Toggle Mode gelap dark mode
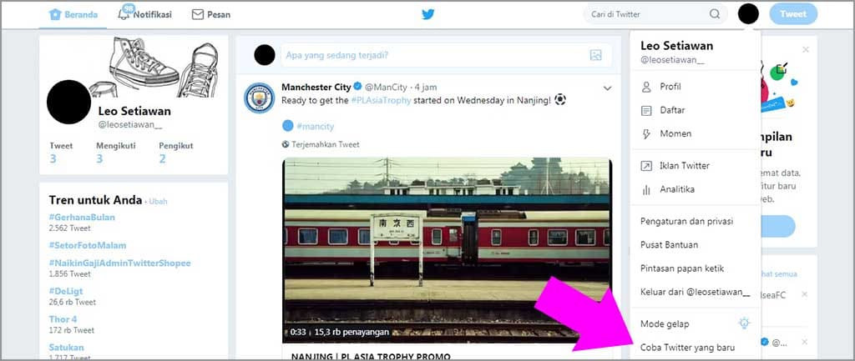Screen dimensions: 855x361 (x=744, y=323)
